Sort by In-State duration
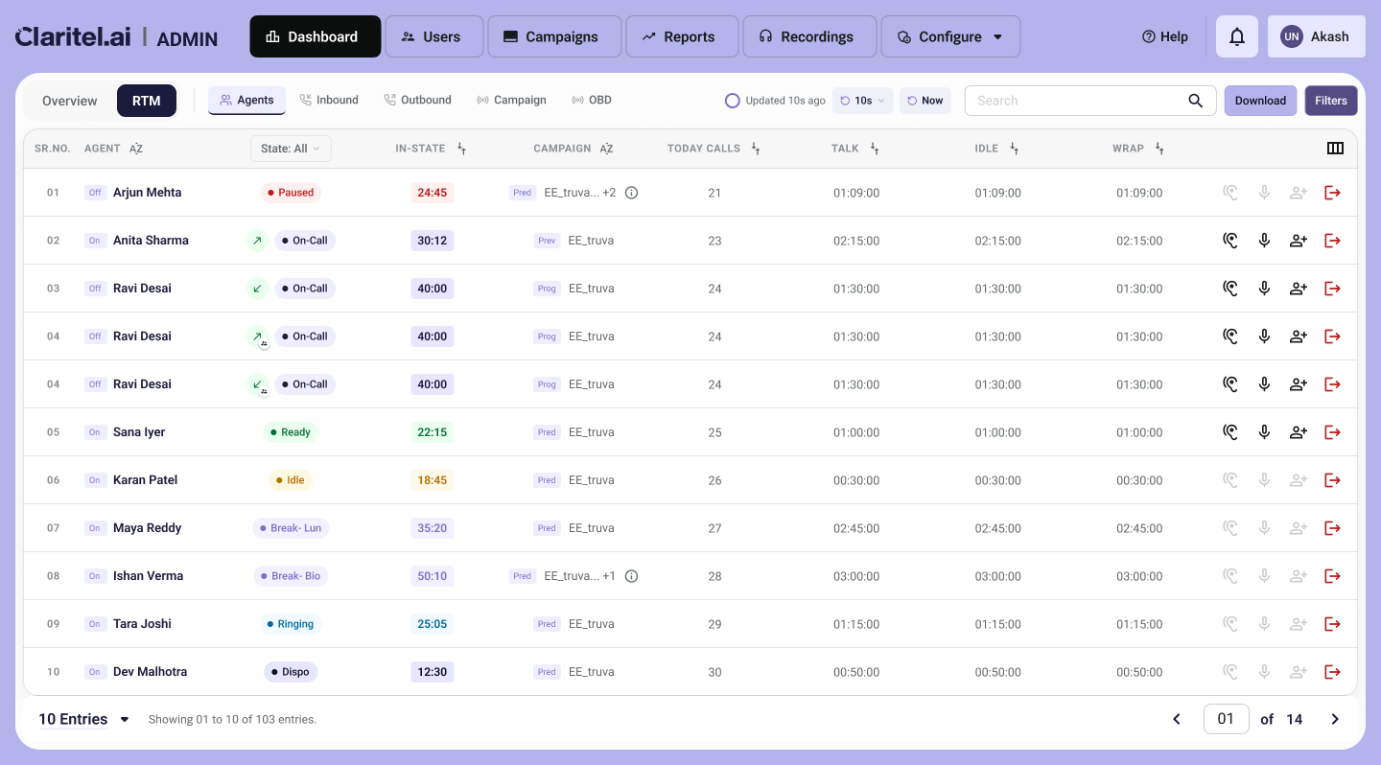The width and height of the screenshot is (1381, 765). click(x=461, y=149)
